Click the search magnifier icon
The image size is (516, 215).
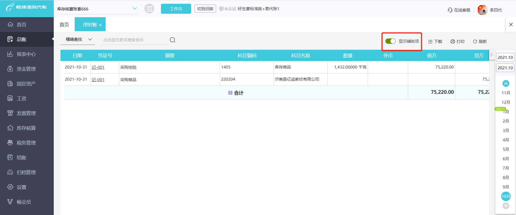[x=173, y=40]
